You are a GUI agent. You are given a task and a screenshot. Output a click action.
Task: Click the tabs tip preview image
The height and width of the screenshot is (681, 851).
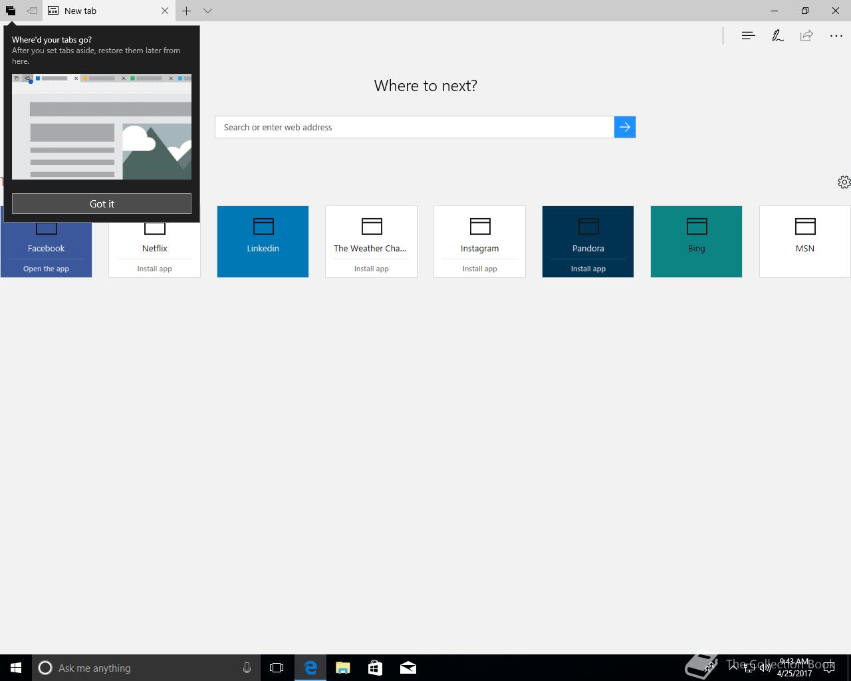tap(102, 126)
